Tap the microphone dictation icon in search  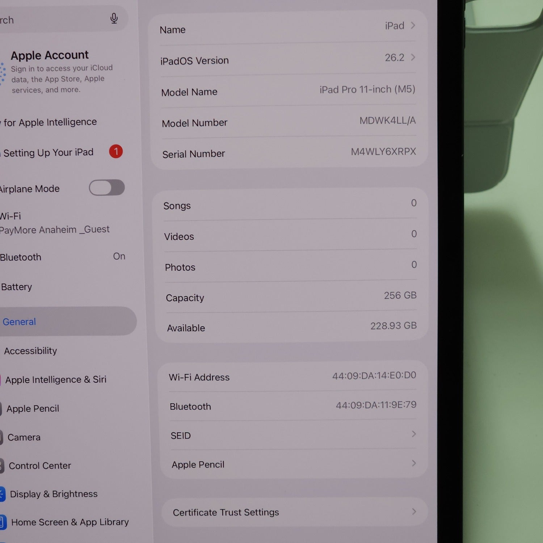pyautogui.click(x=114, y=18)
